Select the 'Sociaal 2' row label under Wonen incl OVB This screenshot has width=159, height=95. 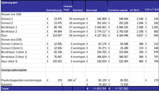pyautogui.click(x=7, y=23)
